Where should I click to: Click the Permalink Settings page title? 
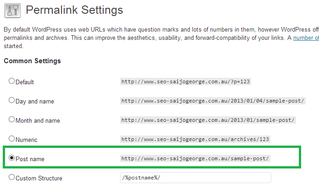[74, 10]
